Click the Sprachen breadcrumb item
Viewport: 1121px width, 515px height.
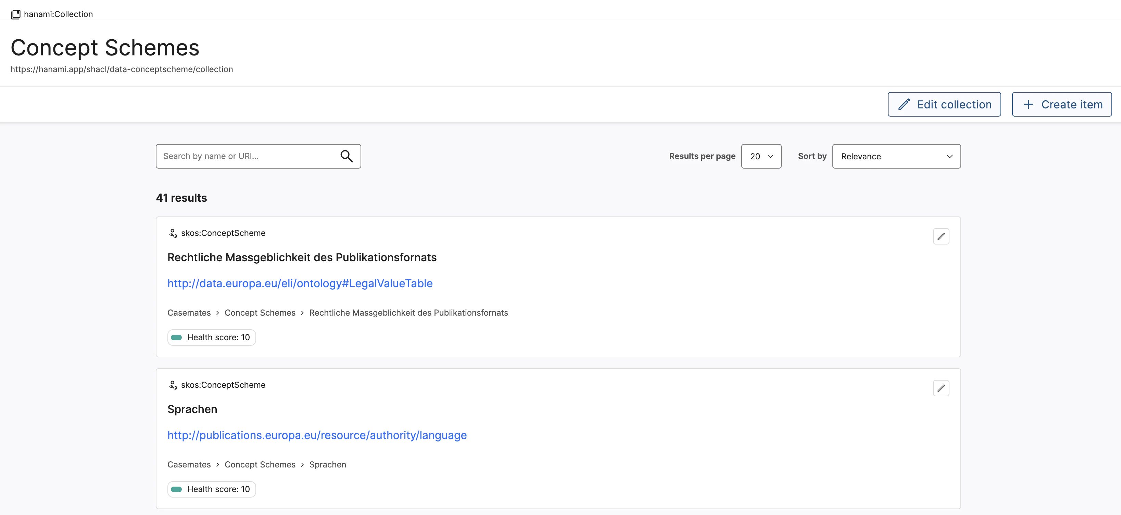click(328, 465)
